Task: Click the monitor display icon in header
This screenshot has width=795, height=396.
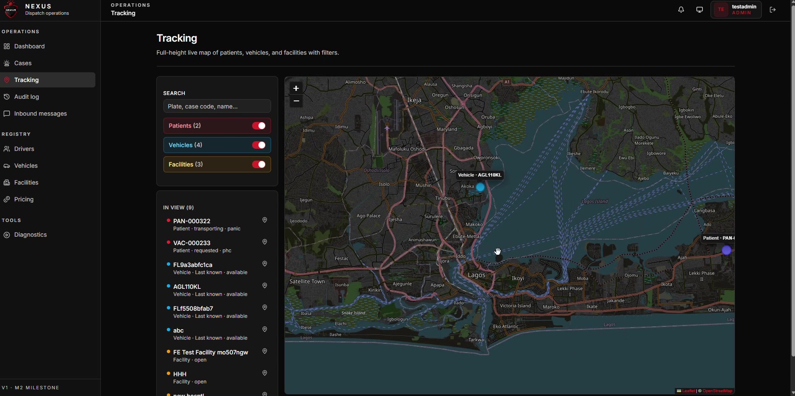Action: 700,10
